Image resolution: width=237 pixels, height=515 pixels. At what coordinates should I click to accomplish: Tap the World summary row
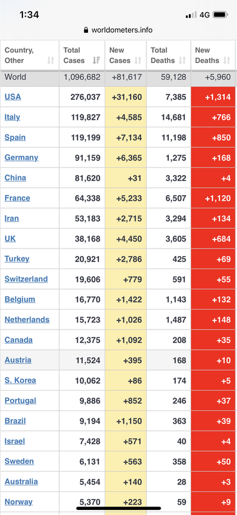point(118,78)
